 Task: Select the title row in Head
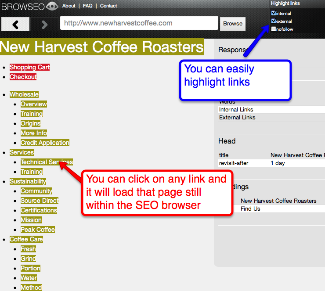(271, 155)
